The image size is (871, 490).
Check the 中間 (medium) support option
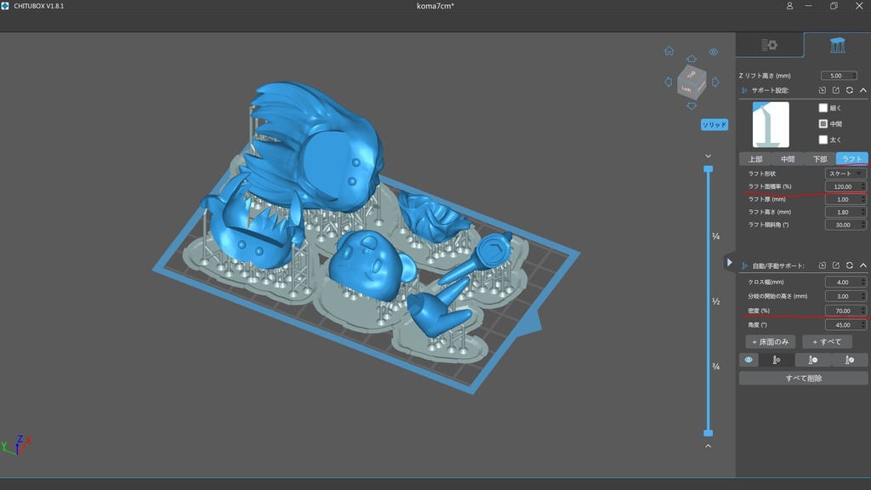(823, 124)
